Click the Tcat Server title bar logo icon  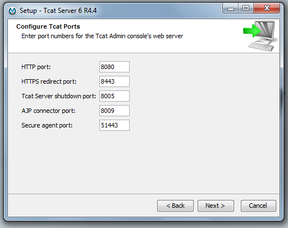pyautogui.click(x=12, y=11)
